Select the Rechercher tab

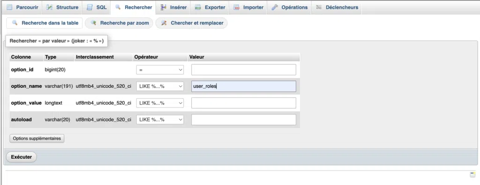134,7
